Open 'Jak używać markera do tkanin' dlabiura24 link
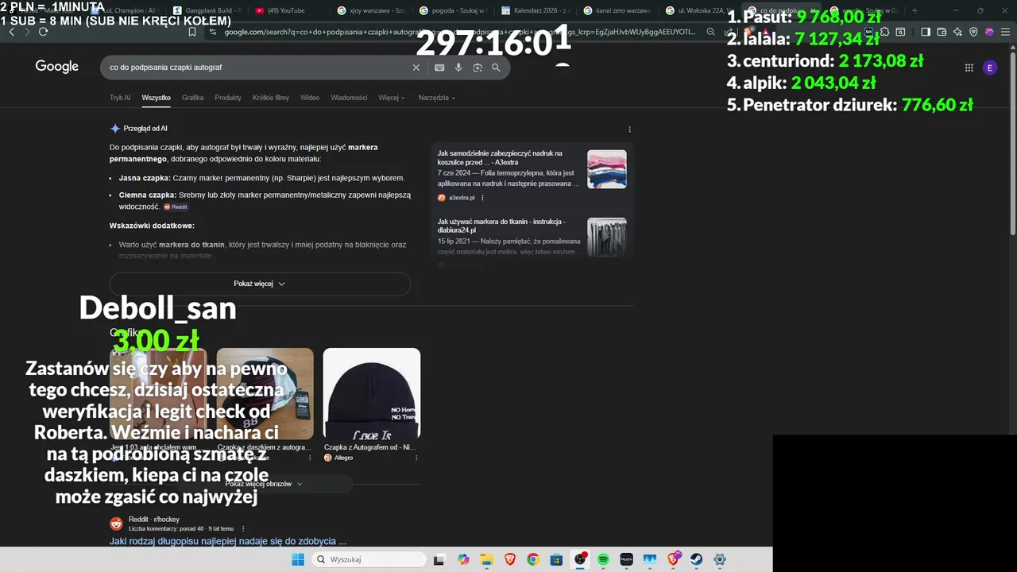This screenshot has height=572, width=1017. coord(501,226)
